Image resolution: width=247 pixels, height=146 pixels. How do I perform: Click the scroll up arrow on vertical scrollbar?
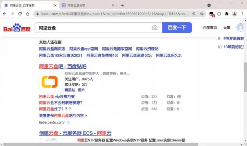(x=245, y=20)
